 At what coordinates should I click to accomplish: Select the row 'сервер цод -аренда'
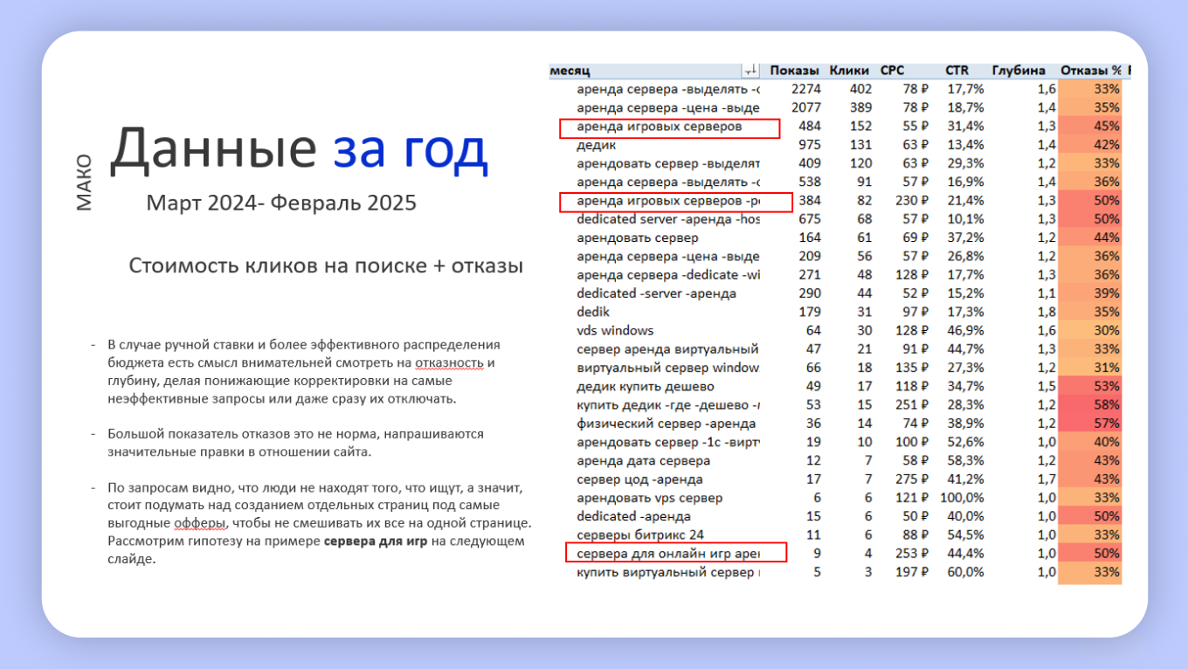pyautogui.click(x=837, y=479)
